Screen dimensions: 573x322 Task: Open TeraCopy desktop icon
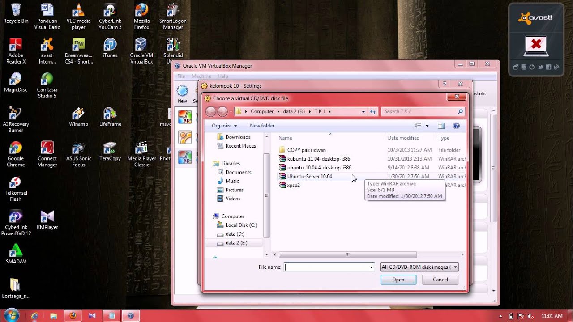click(x=110, y=151)
